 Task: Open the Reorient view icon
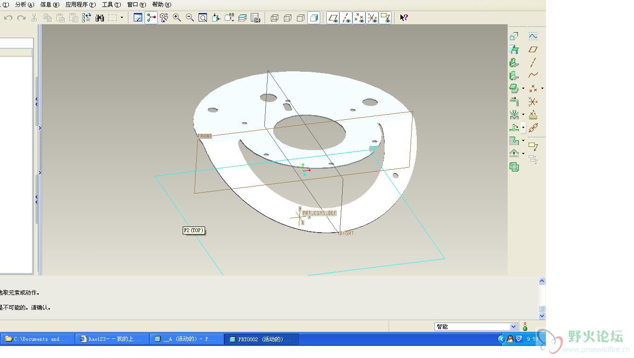(216, 18)
